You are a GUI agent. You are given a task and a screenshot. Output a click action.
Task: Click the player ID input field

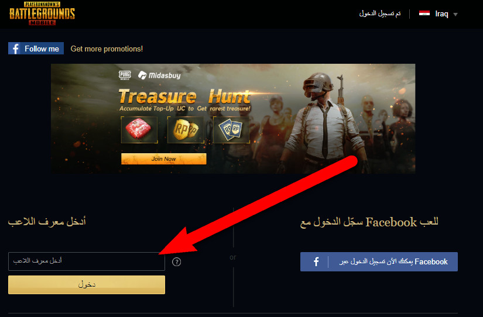pyautogui.click(x=87, y=261)
